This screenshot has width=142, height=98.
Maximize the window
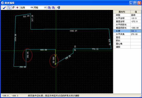(135, 3)
